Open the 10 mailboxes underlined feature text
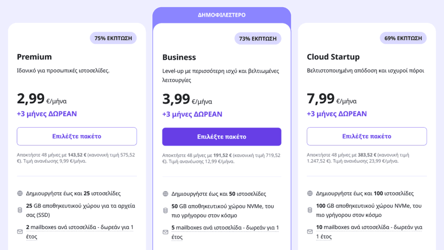The width and height of the screenshot is (444, 250). click(x=369, y=232)
